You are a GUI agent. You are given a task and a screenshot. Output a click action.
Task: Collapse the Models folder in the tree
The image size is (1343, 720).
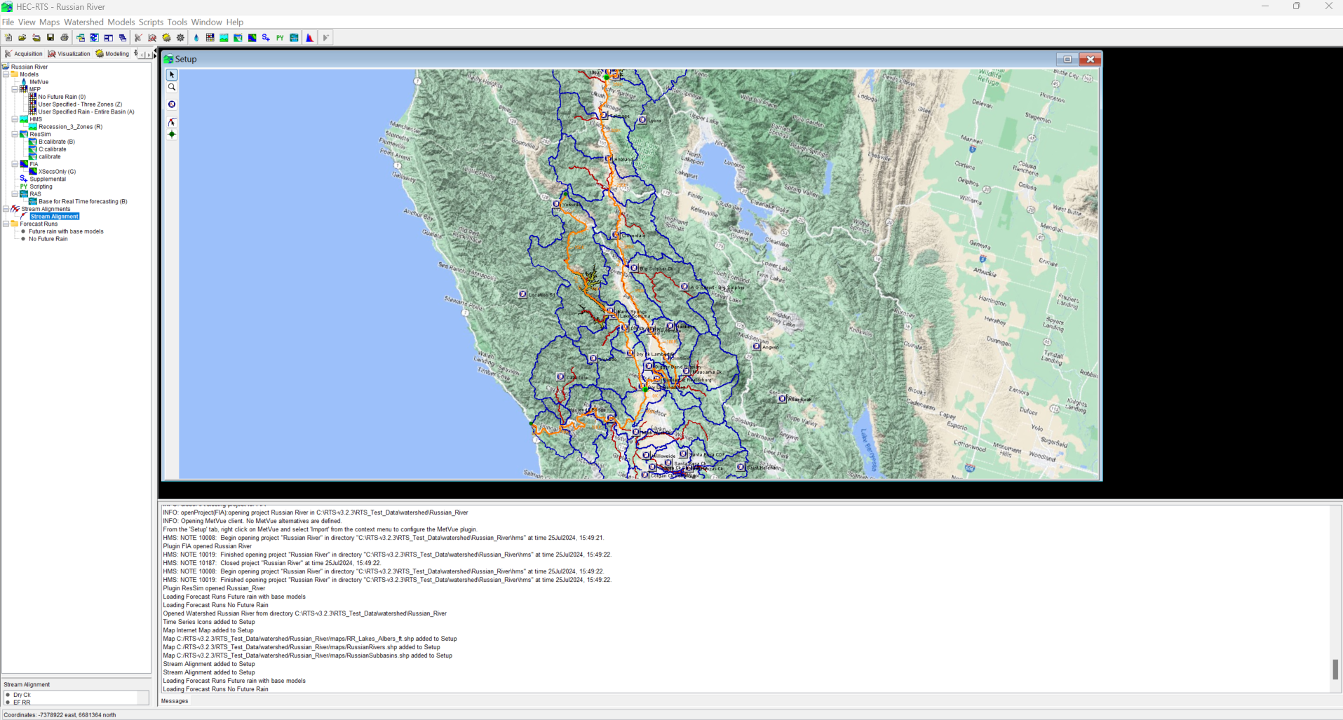click(x=6, y=74)
